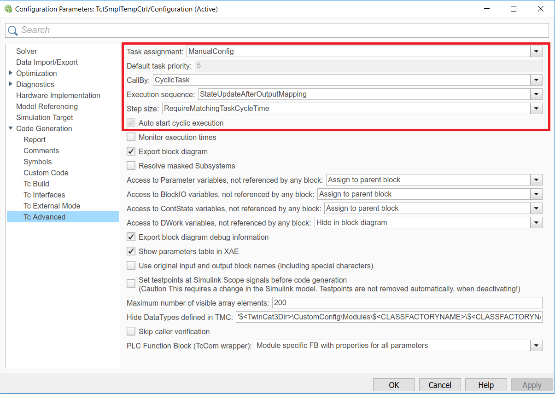Open the Tc Build page
The height and width of the screenshot is (394, 555).
tap(36, 184)
